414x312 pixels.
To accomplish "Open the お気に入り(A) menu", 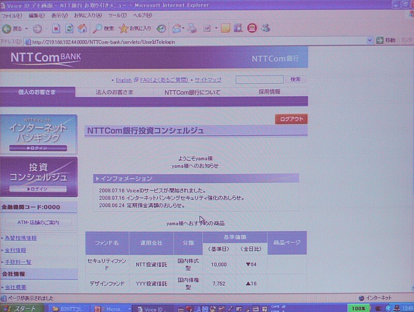I will click(x=87, y=16).
